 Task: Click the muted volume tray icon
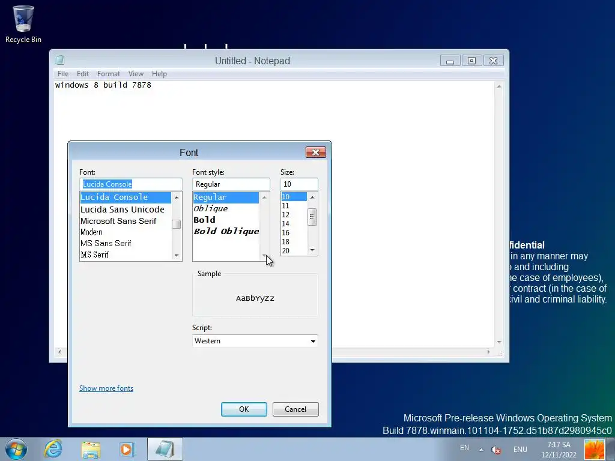click(x=495, y=450)
